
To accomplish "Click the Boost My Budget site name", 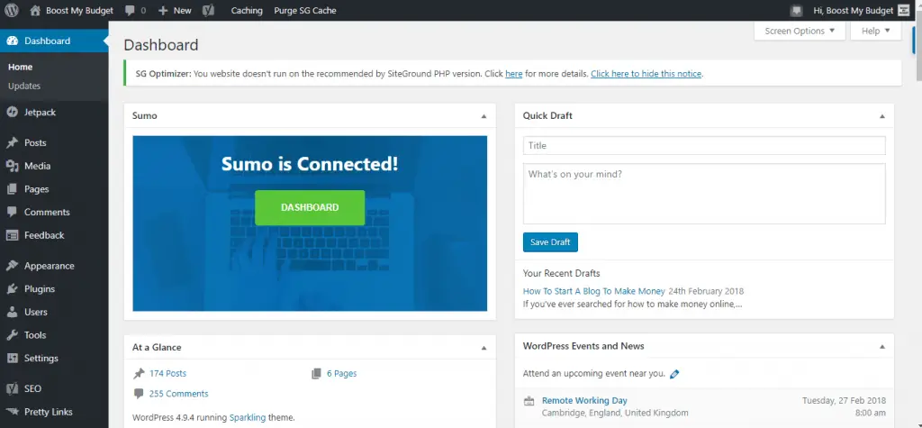I will coord(79,11).
